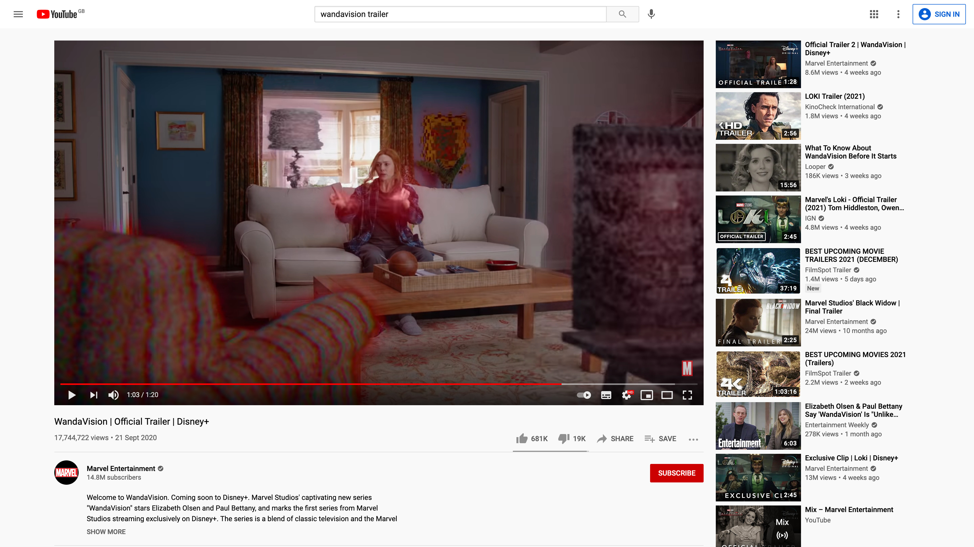The image size is (974, 547).
Task: Mute the video volume
Action: (x=113, y=395)
